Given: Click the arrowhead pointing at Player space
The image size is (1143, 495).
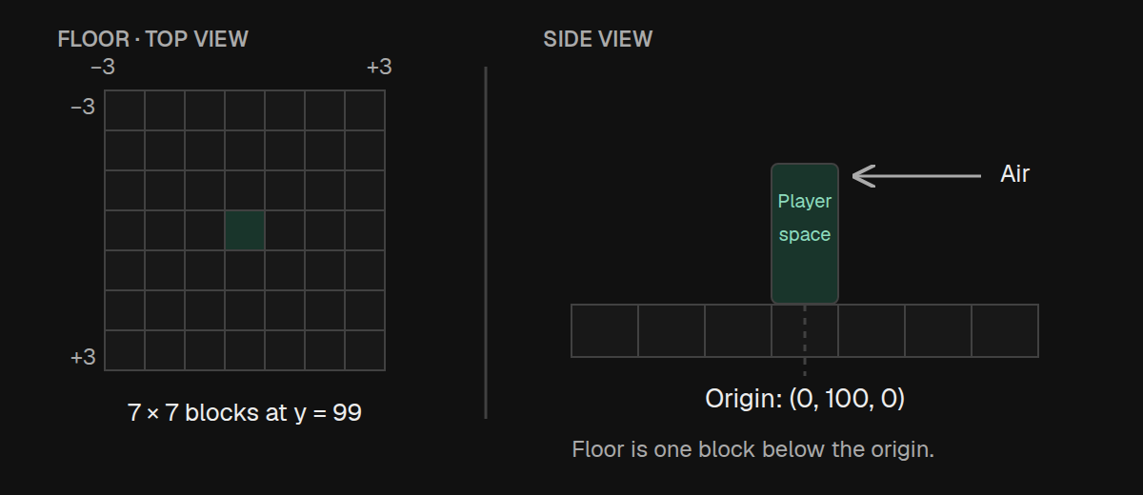Looking at the screenshot, I should pyautogui.click(x=863, y=176).
